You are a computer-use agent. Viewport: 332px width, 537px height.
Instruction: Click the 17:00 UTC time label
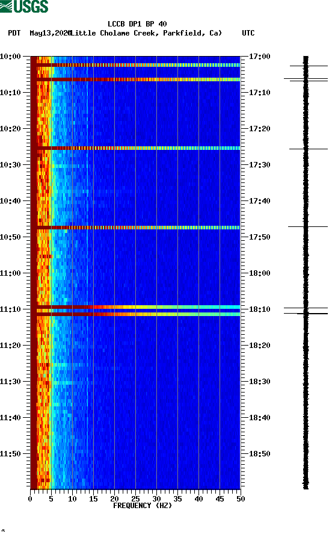(x=259, y=57)
